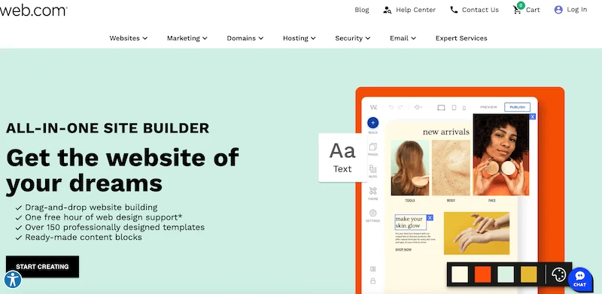Screen dimensions: 602x294
Task: Click the BODY scrub thumbnail
Action: (x=451, y=168)
